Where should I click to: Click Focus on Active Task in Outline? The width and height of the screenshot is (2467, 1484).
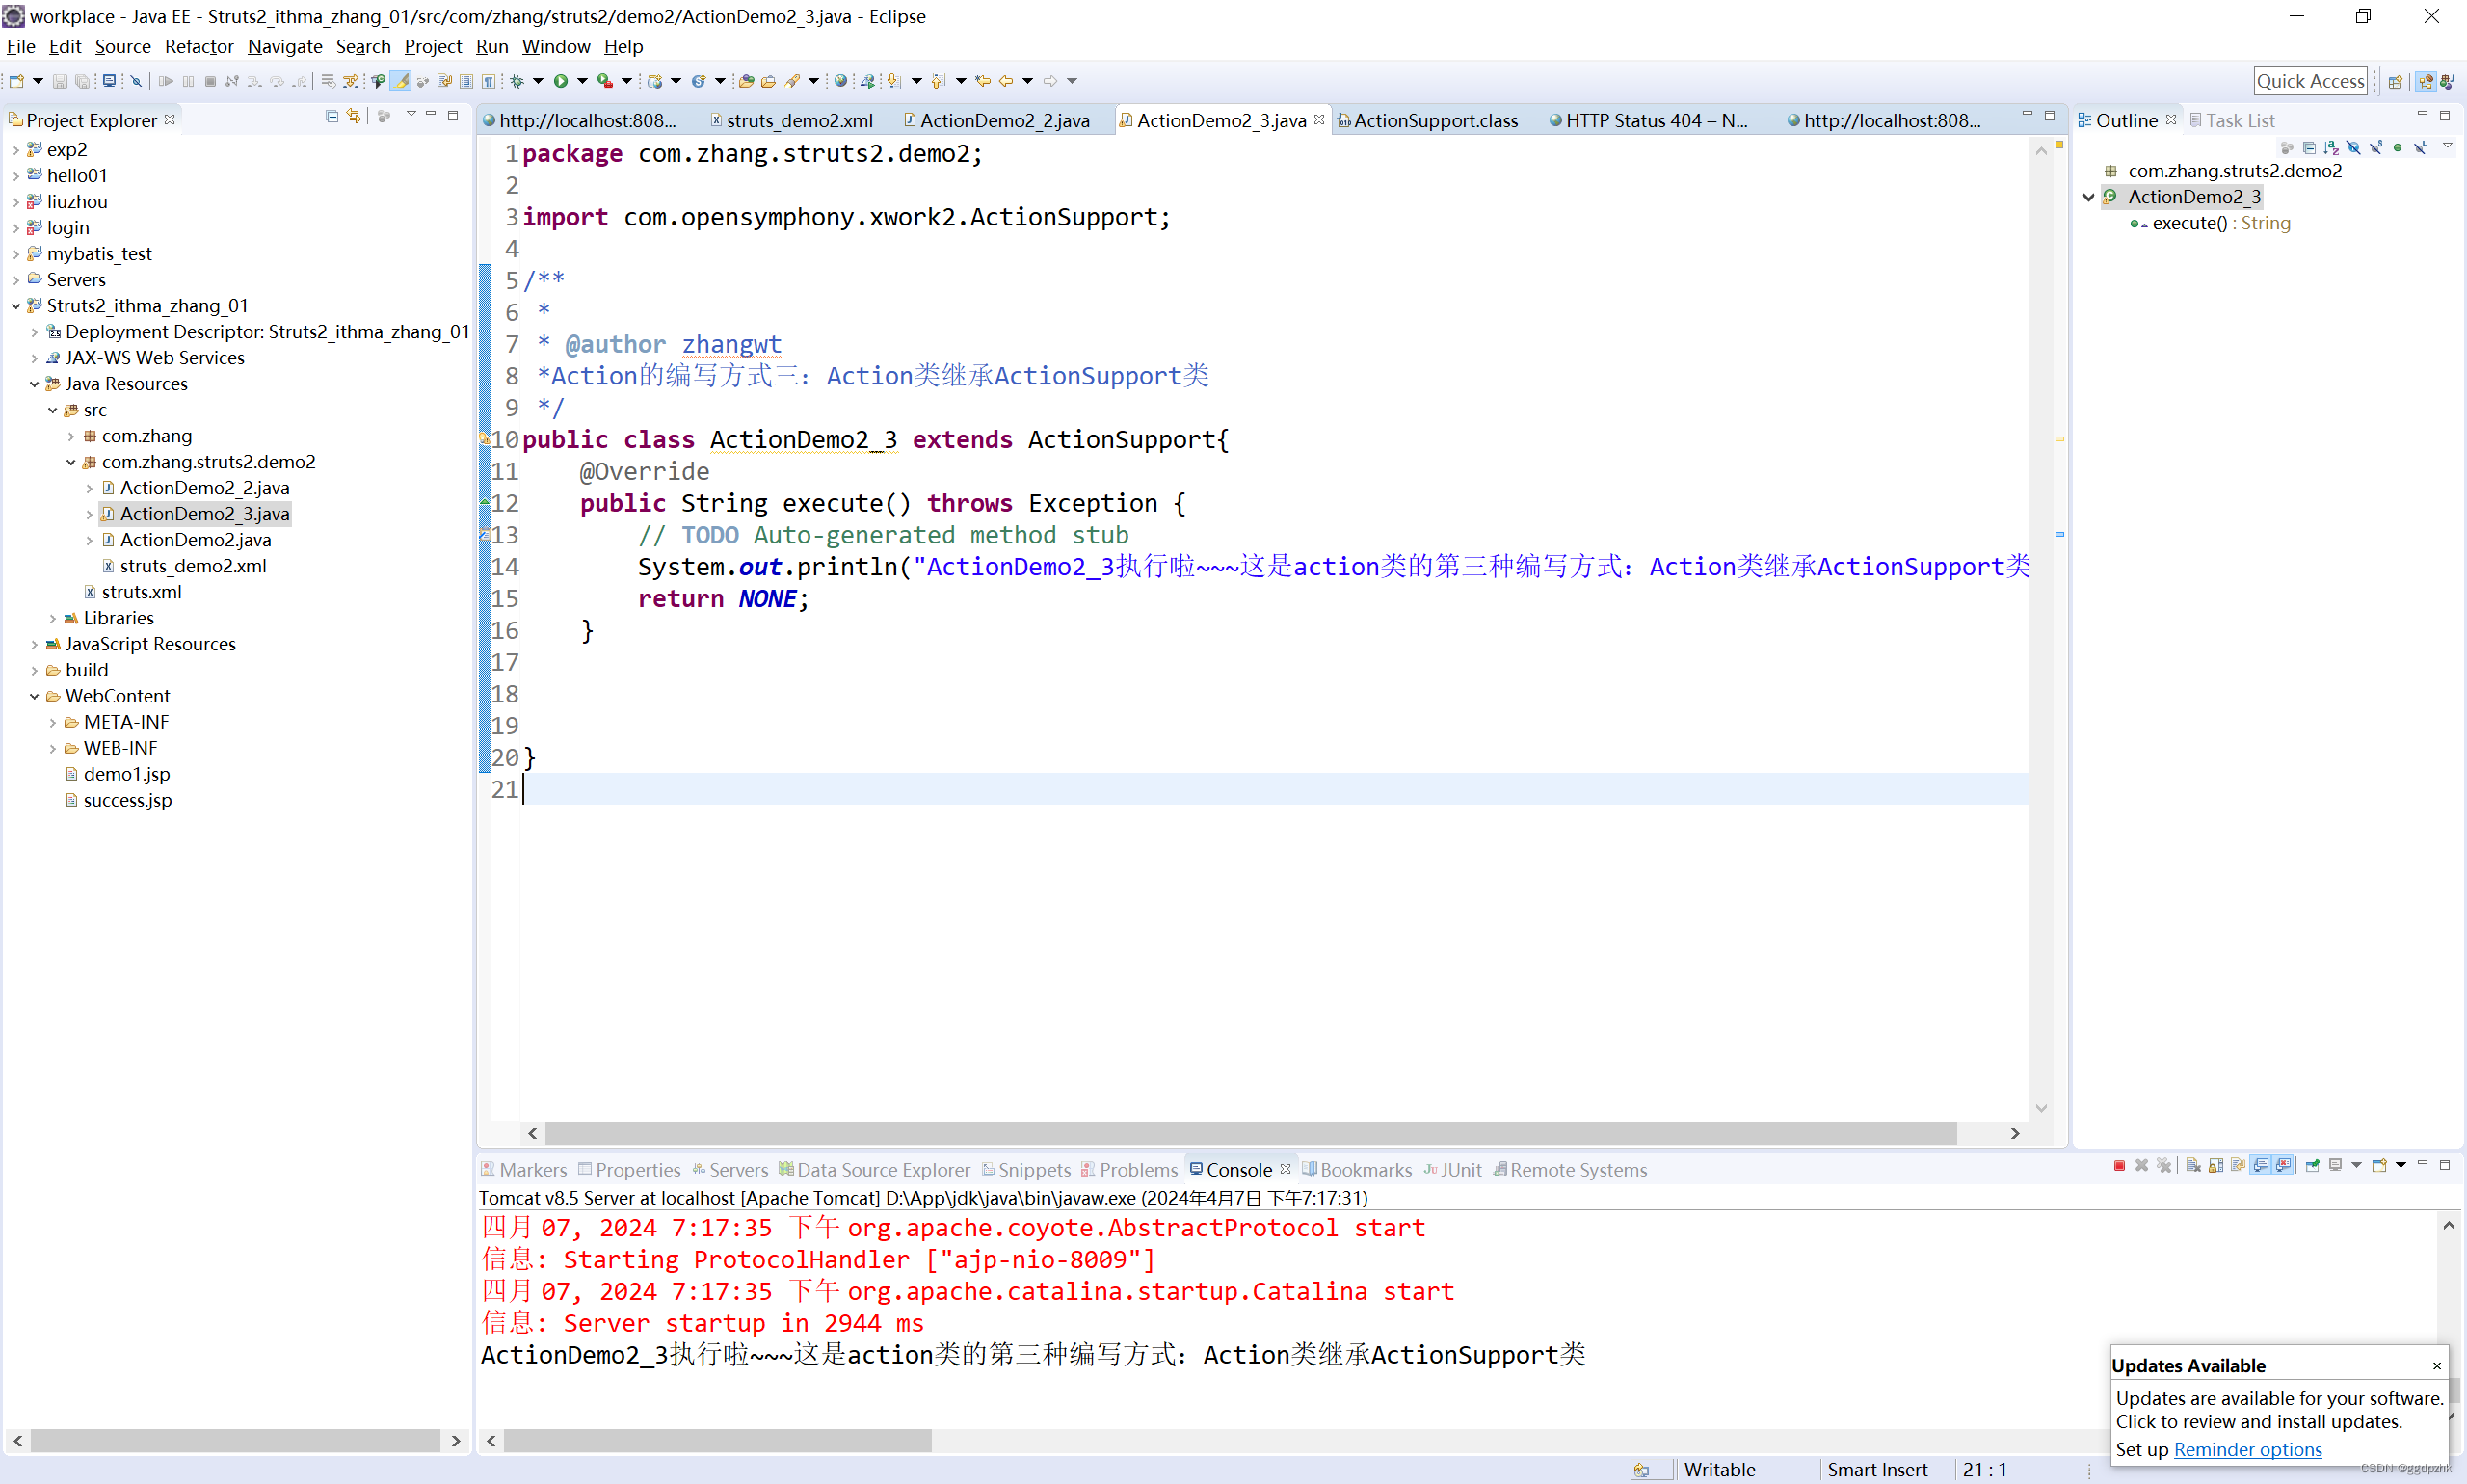(2287, 148)
